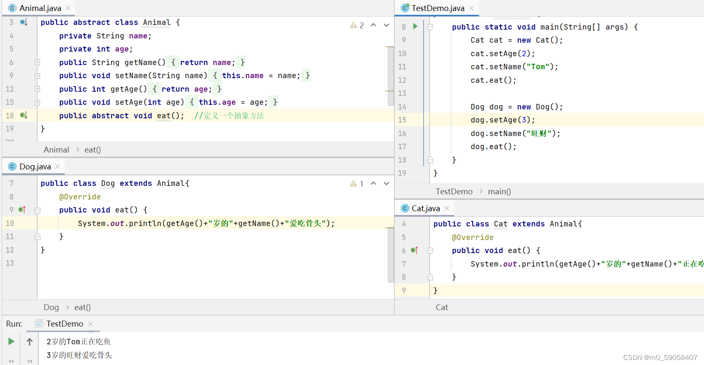
Task: Click the Animal.java vertical scrollbar
Action: pos(390,76)
